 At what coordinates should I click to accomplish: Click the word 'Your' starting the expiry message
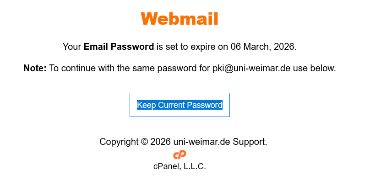click(x=72, y=47)
